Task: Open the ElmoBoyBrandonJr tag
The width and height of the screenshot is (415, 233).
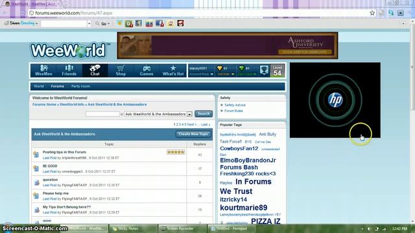Action: pos(248,161)
